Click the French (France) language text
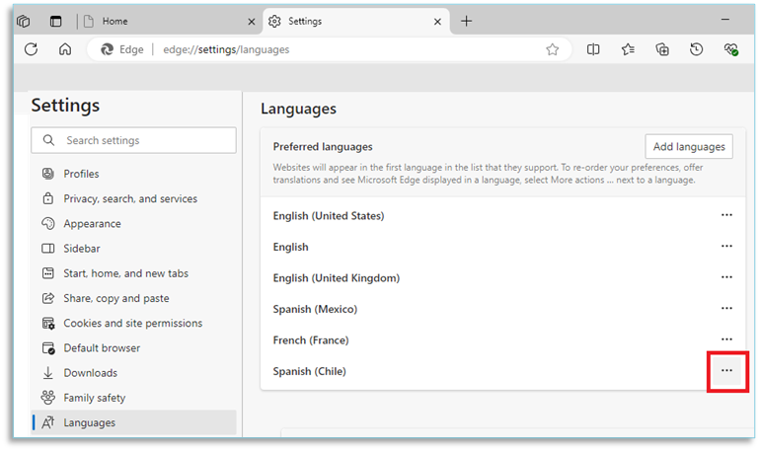Image resolution: width=760 pixels, height=451 pixels. coord(311,340)
